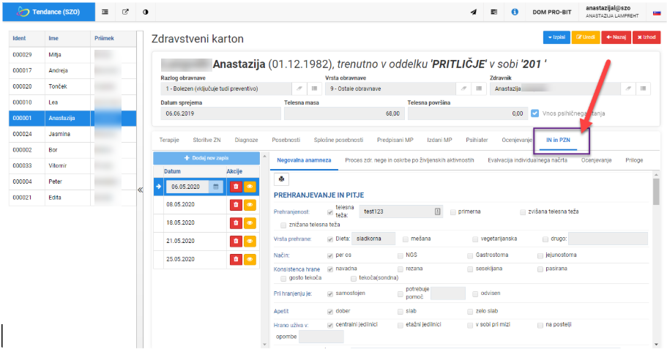Click Dodaj nov zapis button
Viewport: 667px width, 352px height.
coord(206,158)
